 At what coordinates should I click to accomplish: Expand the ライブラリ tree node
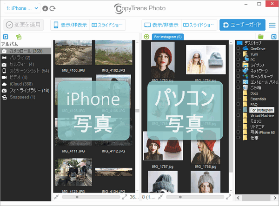coord(238,65)
